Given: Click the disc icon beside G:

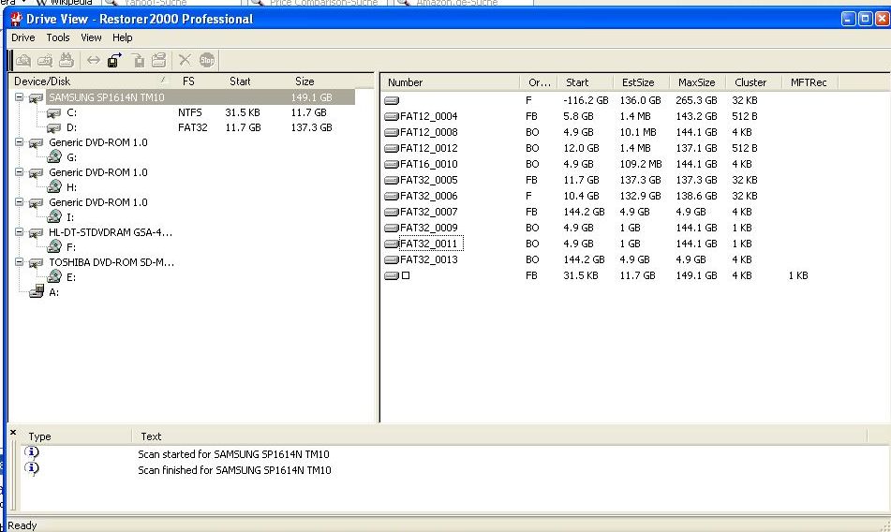Looking at the screenshot, I should point(54,156).
